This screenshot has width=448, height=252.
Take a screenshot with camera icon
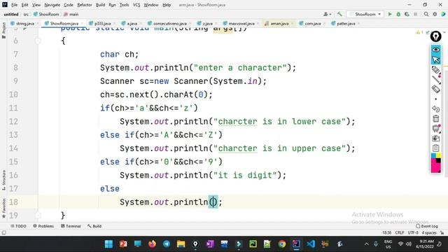click(435, 139)
